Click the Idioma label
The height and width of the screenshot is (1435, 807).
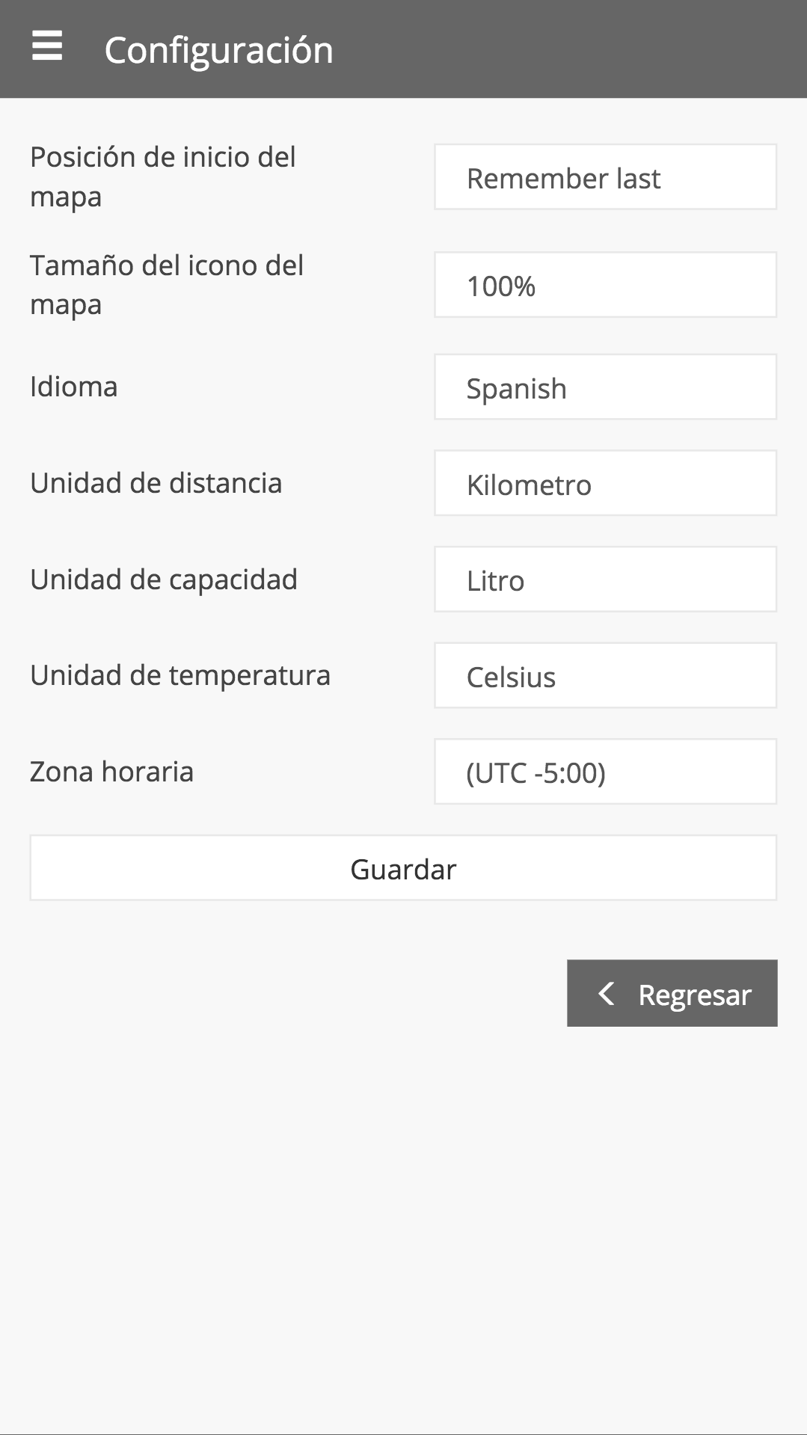[74, 387]
